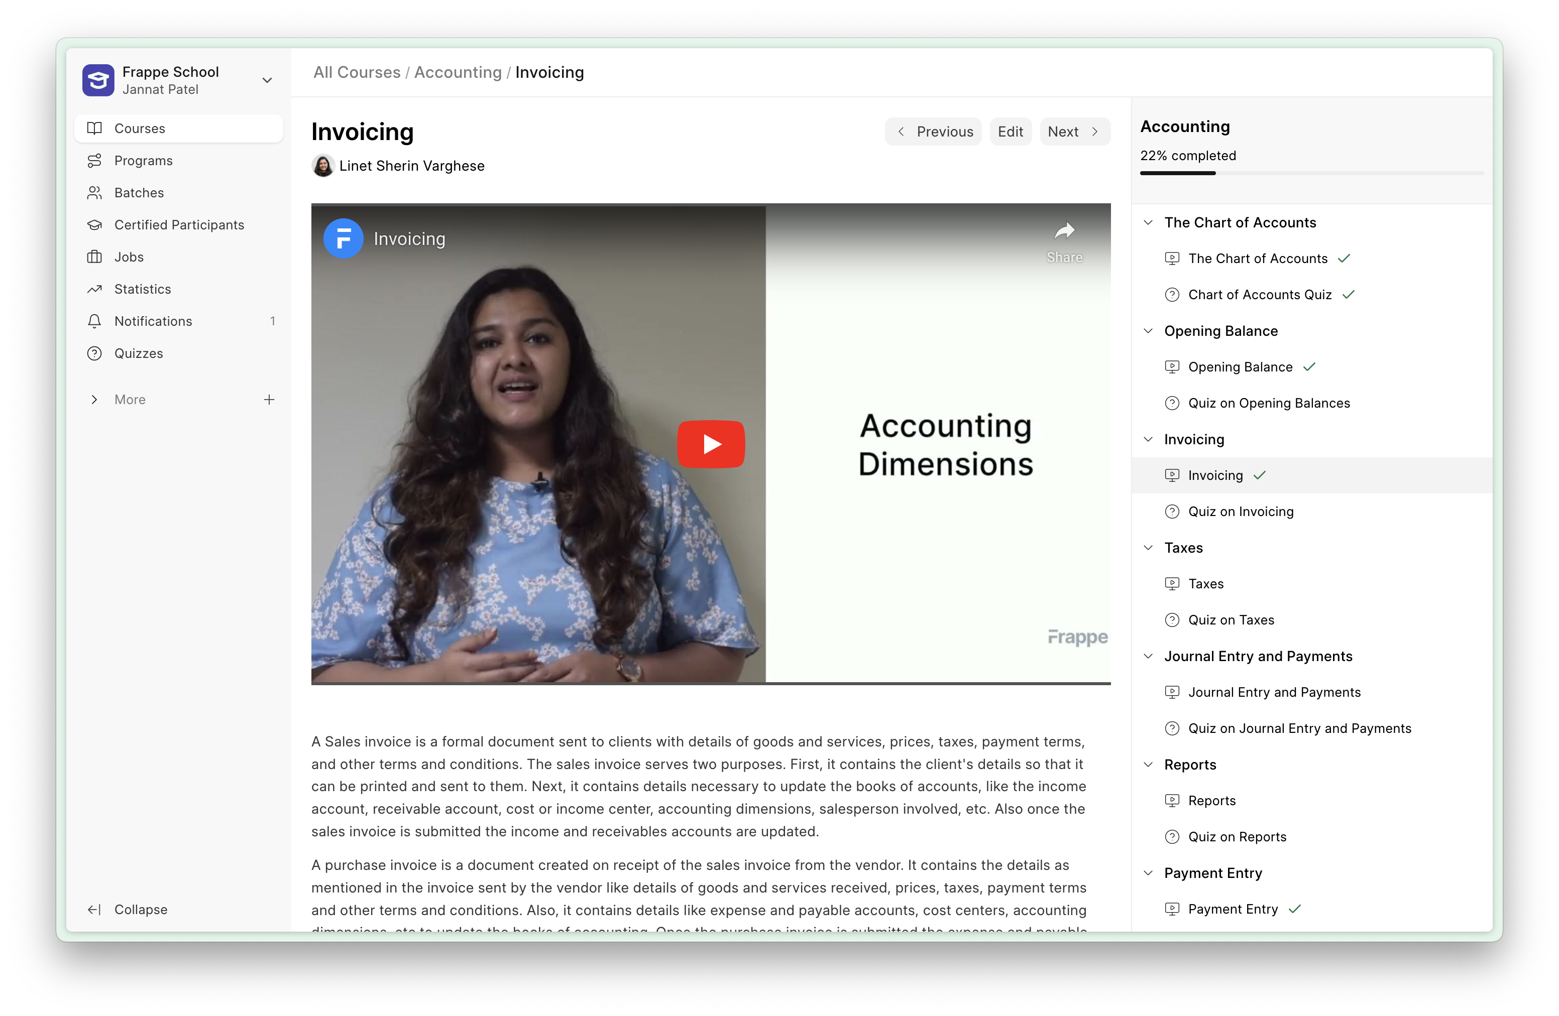
Task: Click the Batches people icon
Action: pos(94,192)
